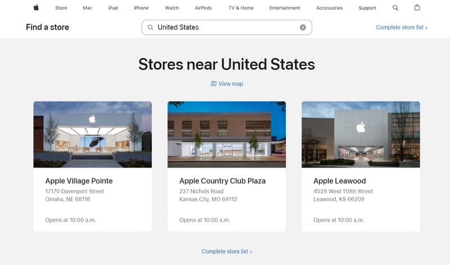Click the United States search input field
Image resolution: width=450 pixels, height=265 pixels.
pyautogui.click(x=225, y=27)
